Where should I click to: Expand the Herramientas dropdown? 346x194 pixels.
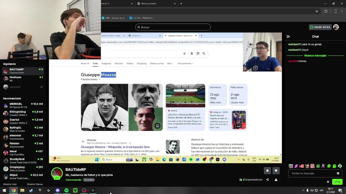pos(185,64)
